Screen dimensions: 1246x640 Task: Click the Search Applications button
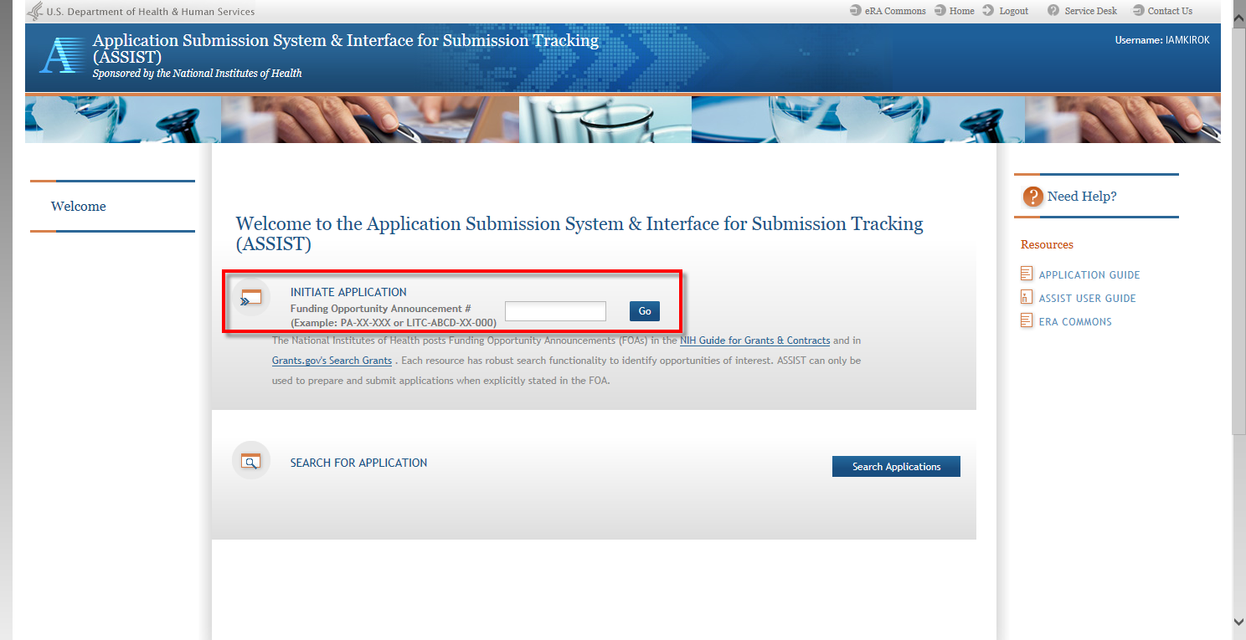[896, 467]
